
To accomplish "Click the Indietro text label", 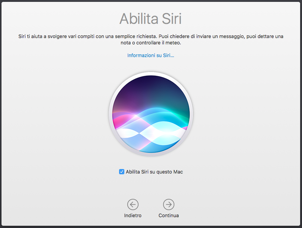I will [133, 215].
